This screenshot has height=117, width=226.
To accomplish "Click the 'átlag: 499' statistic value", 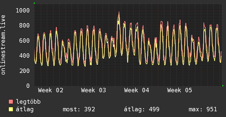I will (x=142, y=110).
